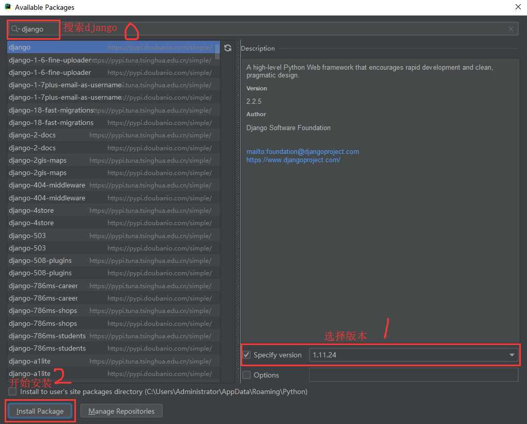The image size is (527, 424).
Task: Click the search magnifier icon
Action: pyautogui.click(x=15, y=29)
